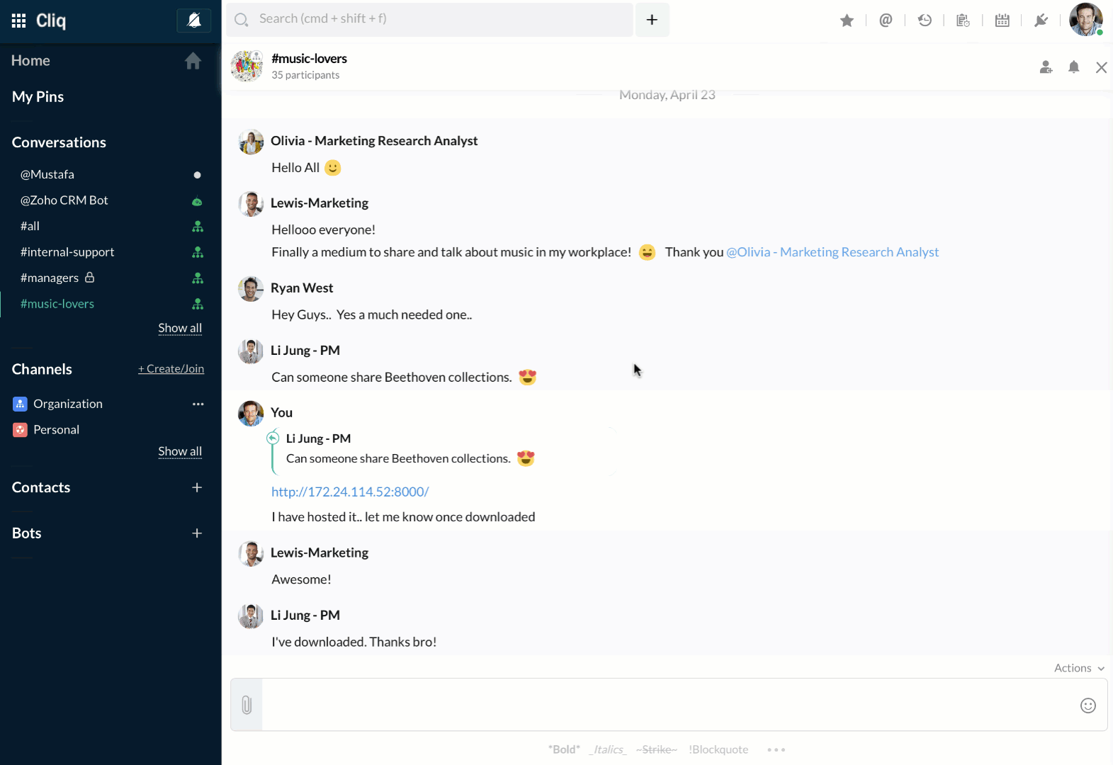
Task: Expand the Actions dropdown
Action: [x=1079, y=668]
